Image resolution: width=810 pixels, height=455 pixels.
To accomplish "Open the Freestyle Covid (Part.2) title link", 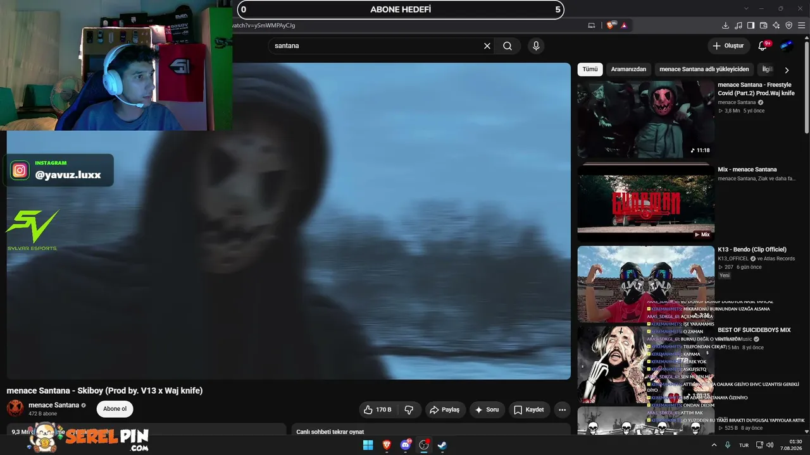I will point(756,89).
